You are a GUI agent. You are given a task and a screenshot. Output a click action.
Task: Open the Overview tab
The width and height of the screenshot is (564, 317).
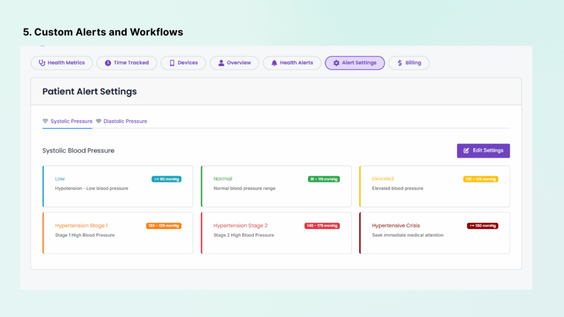click(x=235, y=62)
